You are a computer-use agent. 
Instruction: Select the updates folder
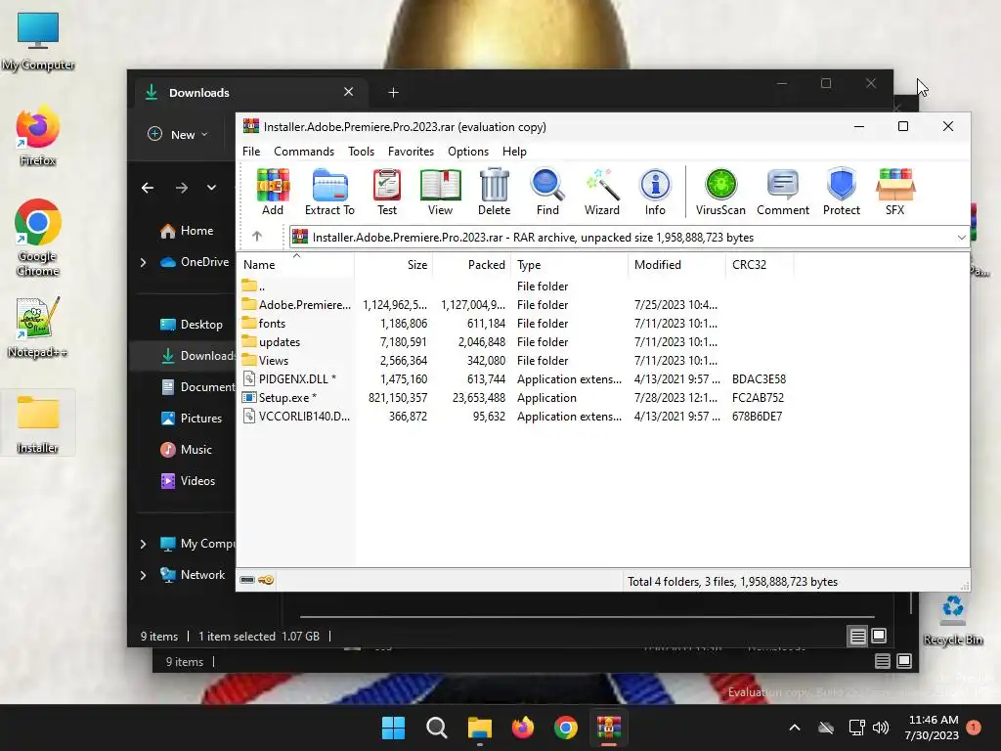tap(514, 341)
